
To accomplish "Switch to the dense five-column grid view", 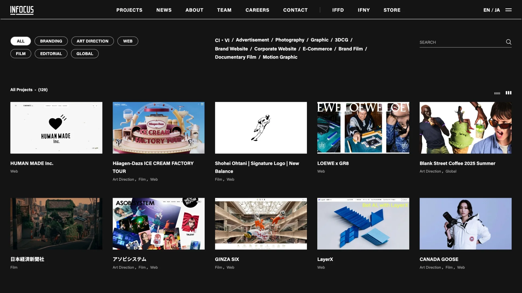I will pyautogui.click(x=497, y=93).
